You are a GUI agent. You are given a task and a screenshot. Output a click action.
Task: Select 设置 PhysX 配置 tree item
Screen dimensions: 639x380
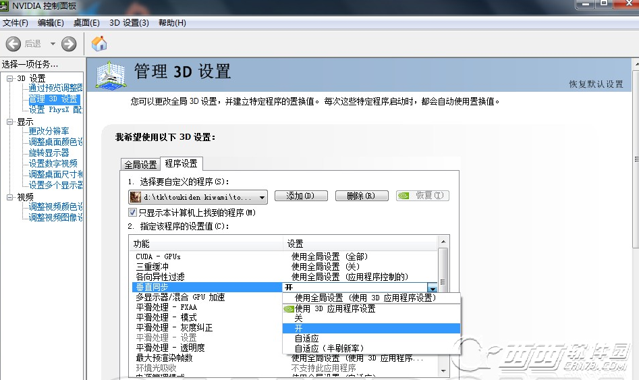pyautogui.click(x=55, y=109)
